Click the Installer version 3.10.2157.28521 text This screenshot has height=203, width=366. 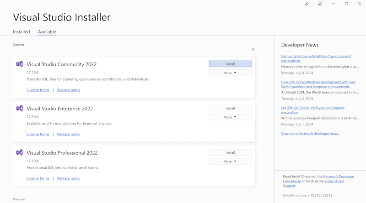coord(307,195)
